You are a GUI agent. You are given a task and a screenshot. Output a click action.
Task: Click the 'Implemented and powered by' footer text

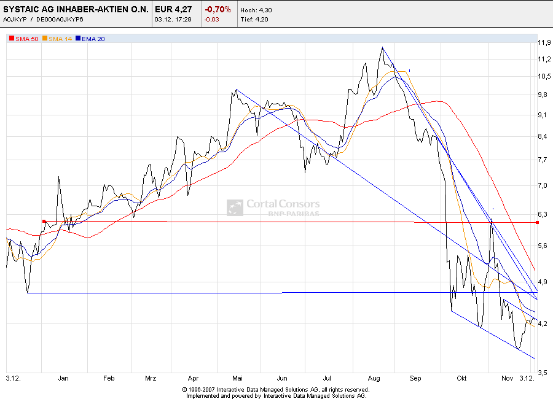(276, 395)
